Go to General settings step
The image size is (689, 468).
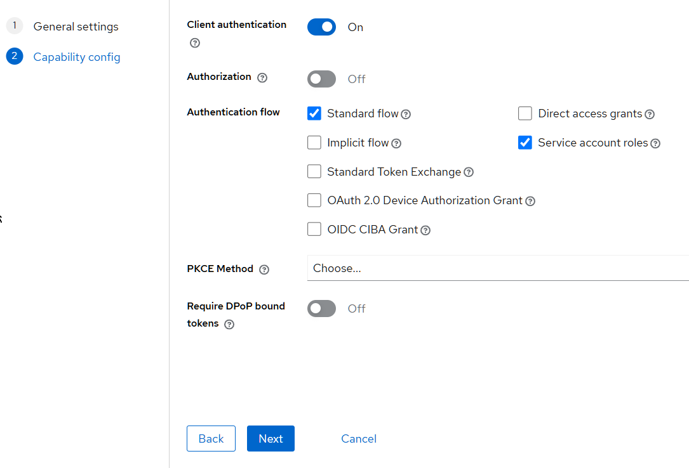pos(76,27)
